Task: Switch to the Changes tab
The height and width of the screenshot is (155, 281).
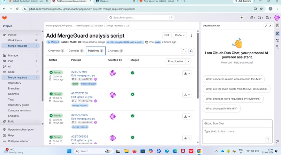Action: coord(115,51)
